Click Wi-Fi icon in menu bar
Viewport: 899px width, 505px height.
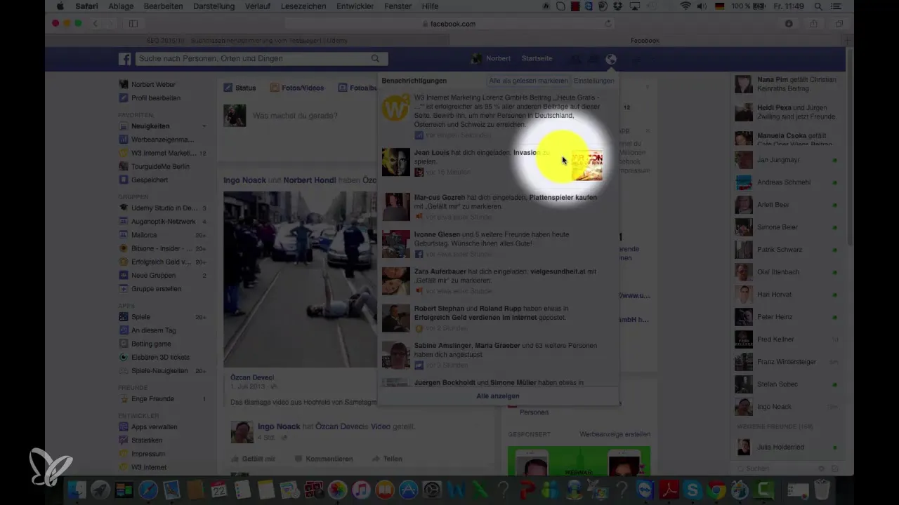click(x=685, y=6)
